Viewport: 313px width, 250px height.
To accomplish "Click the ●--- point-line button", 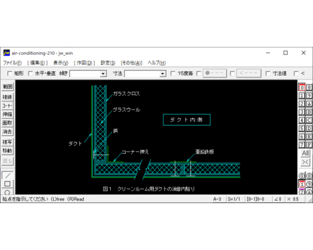I will tap(215, 73).
